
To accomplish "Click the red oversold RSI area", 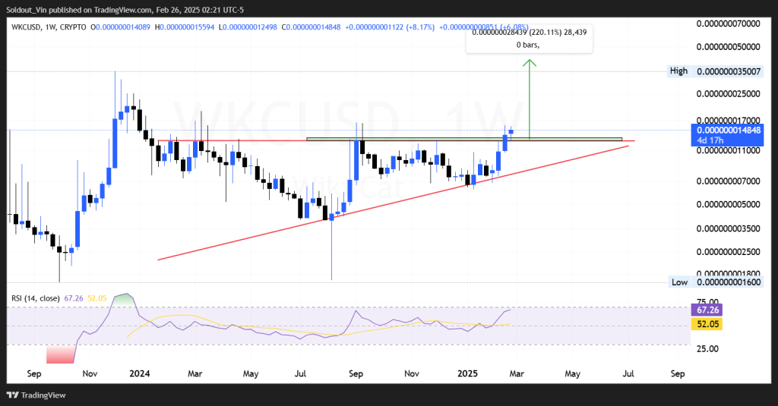I will (61, 354).
